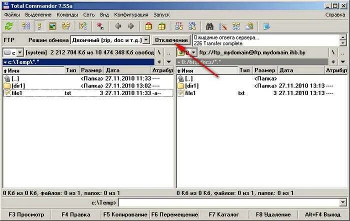Screen dimensions: 350x221
Task: Open the transfer mode 'Двоичный' dropdown
Action: 146,40
